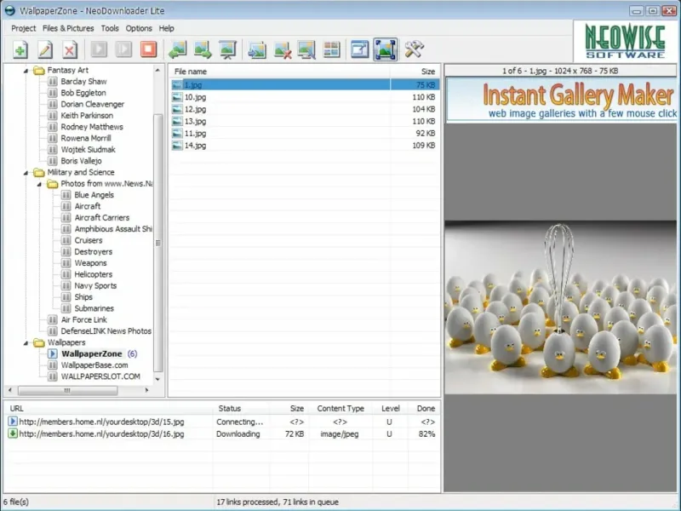Collapse the Fantasy Art folder
The image size is (681, 511).
(26, 71)
